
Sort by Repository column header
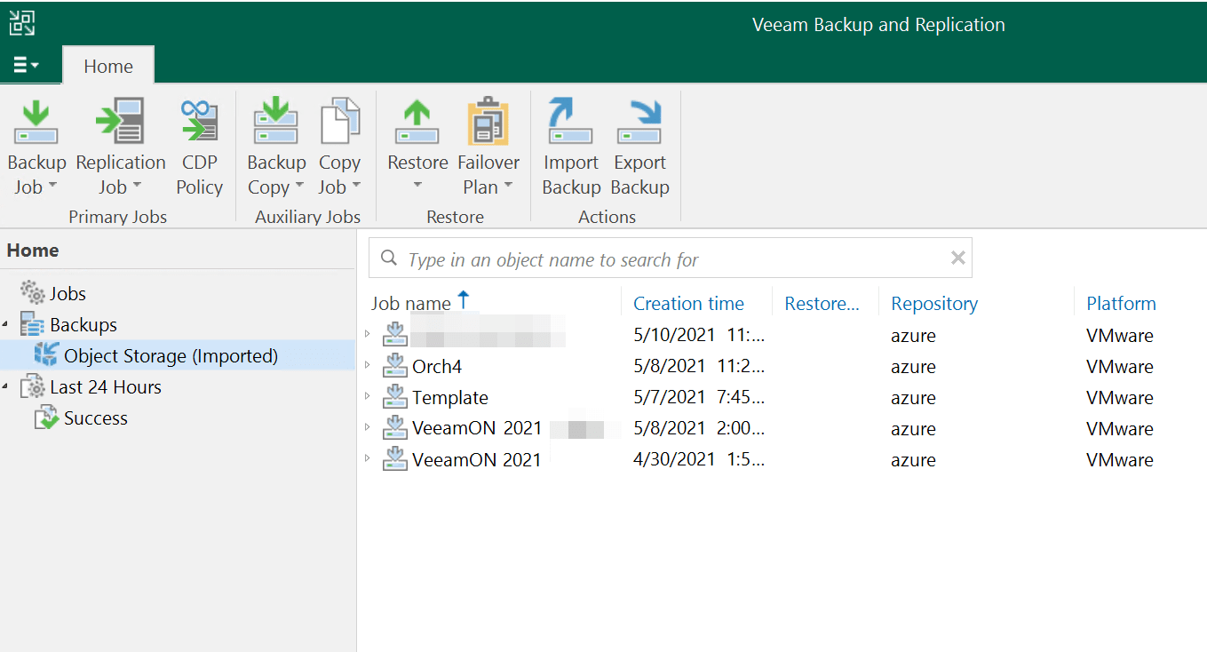934,304
